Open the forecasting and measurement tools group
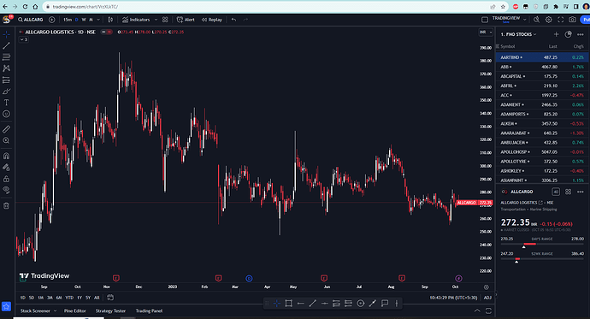590x319 pixels. click(x=6, y=80)
